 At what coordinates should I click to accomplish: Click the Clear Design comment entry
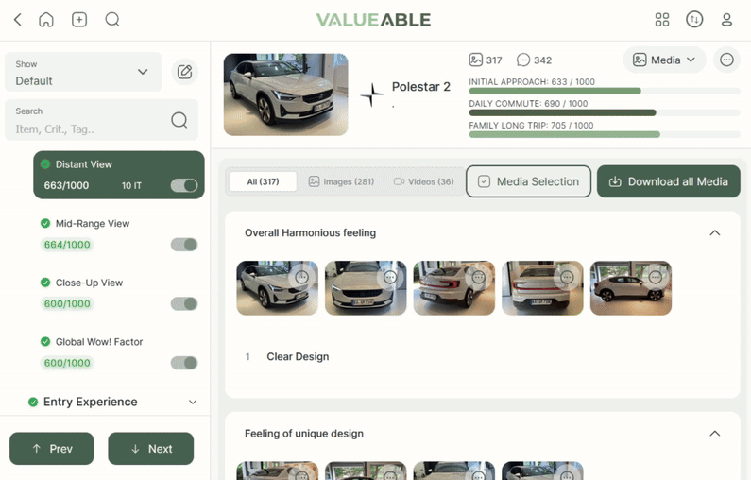(298, 357)
